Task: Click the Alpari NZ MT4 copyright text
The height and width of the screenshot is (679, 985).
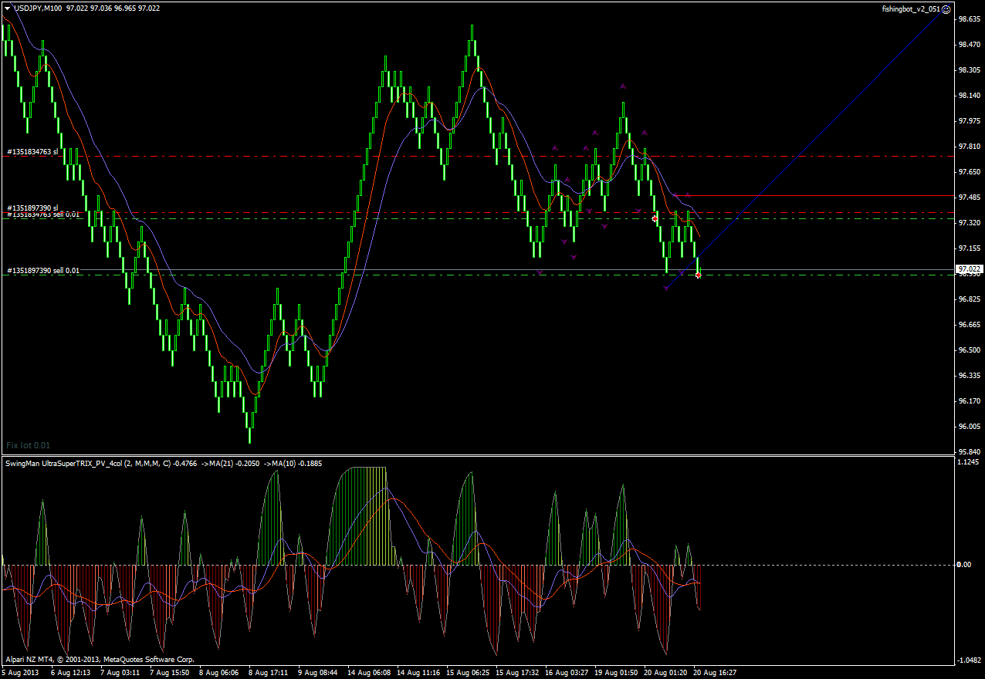Action: (100, 660)
